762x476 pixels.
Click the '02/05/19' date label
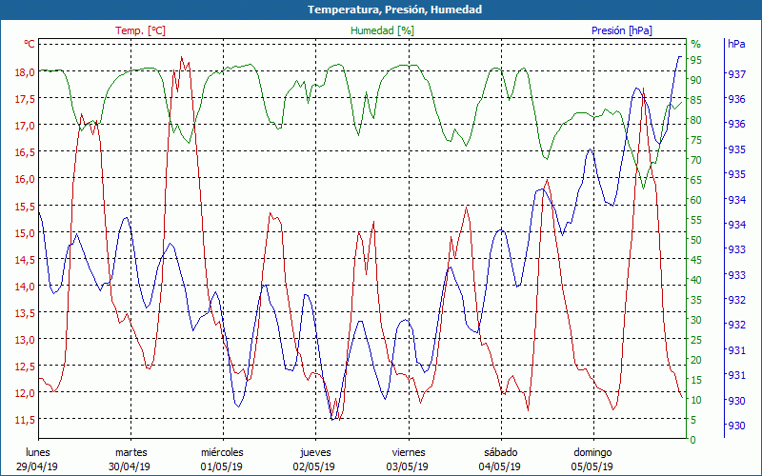[x=314, y=466]
